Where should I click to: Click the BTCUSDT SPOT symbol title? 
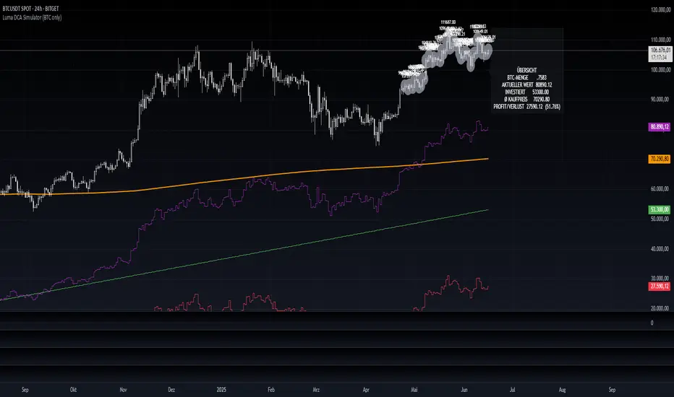(x=30, y=9)
